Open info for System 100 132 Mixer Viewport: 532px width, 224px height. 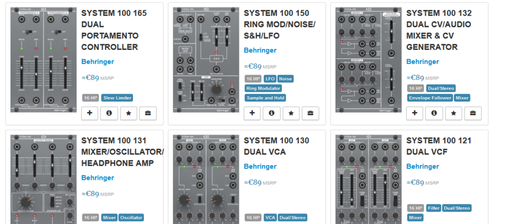pos(434,113)
